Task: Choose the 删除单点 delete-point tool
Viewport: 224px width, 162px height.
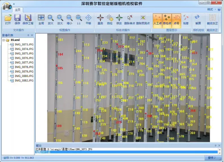Action: click(x=130, y=19)
